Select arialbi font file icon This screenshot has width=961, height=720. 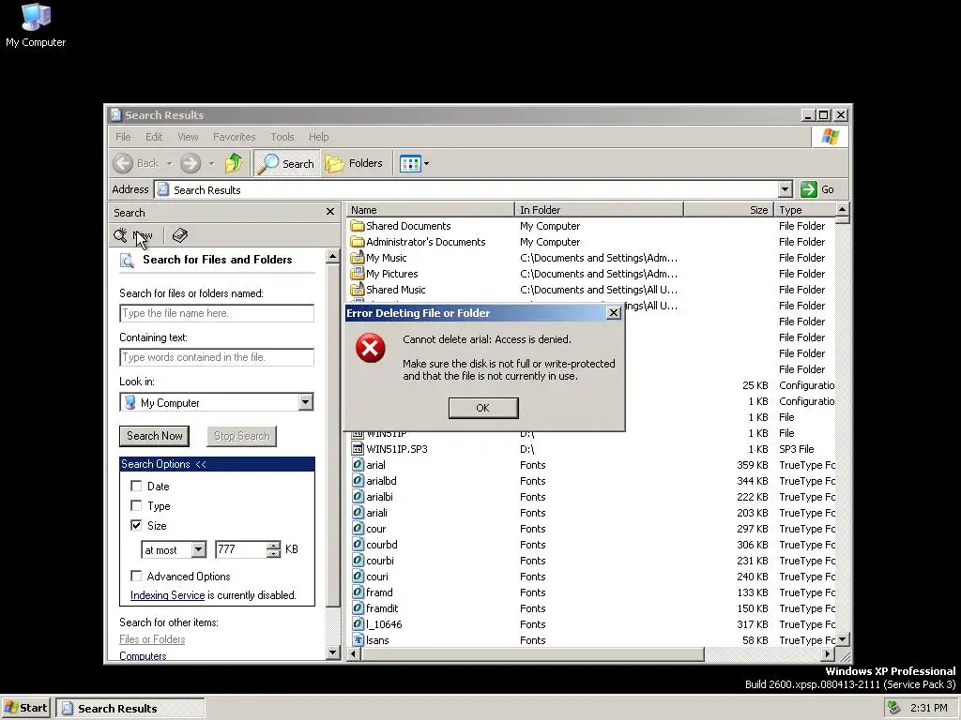pos(358,497)
